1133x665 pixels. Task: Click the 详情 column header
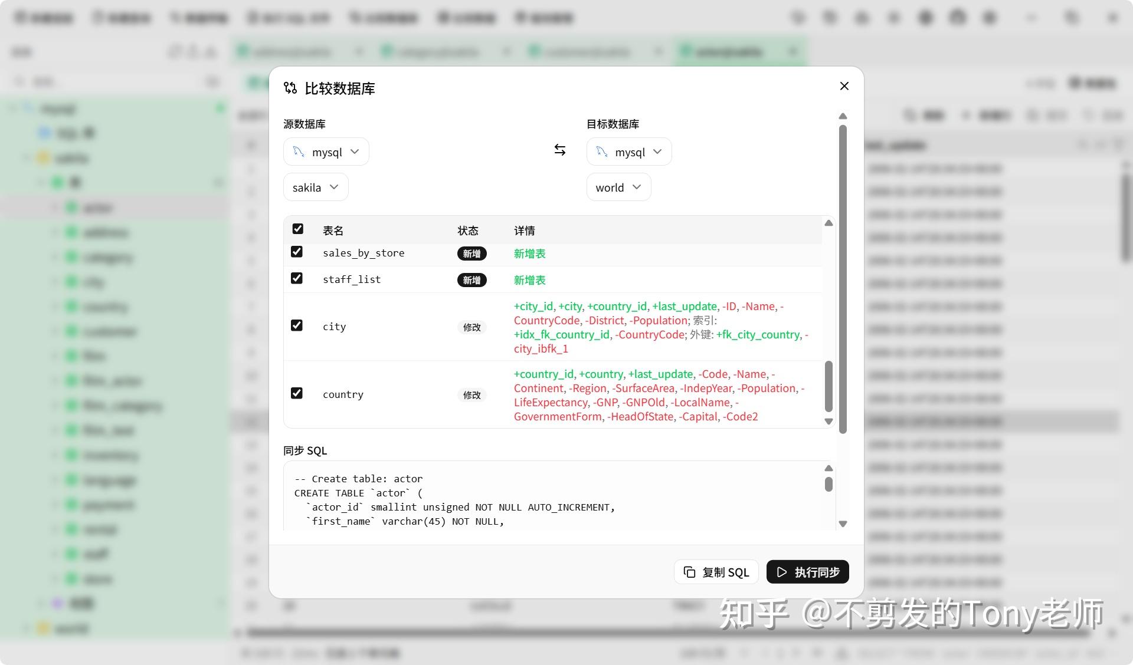524,231
